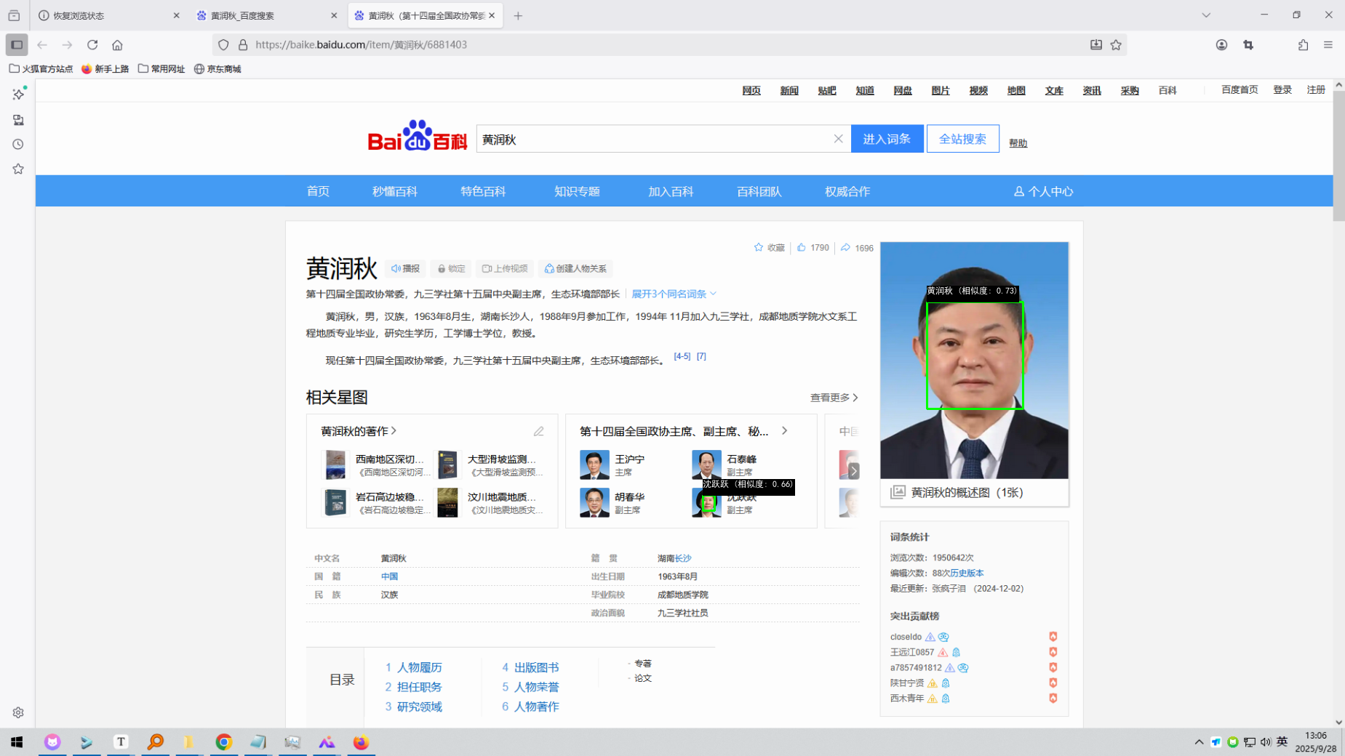
Task: Switch to the 黄润秋_百度搜索 browser tab
Action: [262, 15]
